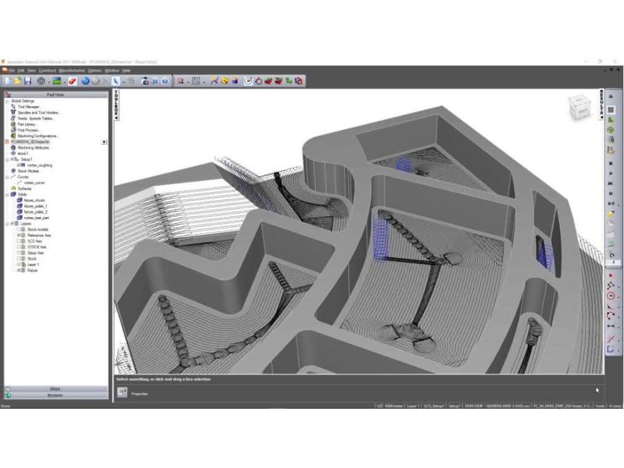Click the blue curve geometry icon
The height and width of the screenshot is (468, 624).
(214, 80)
